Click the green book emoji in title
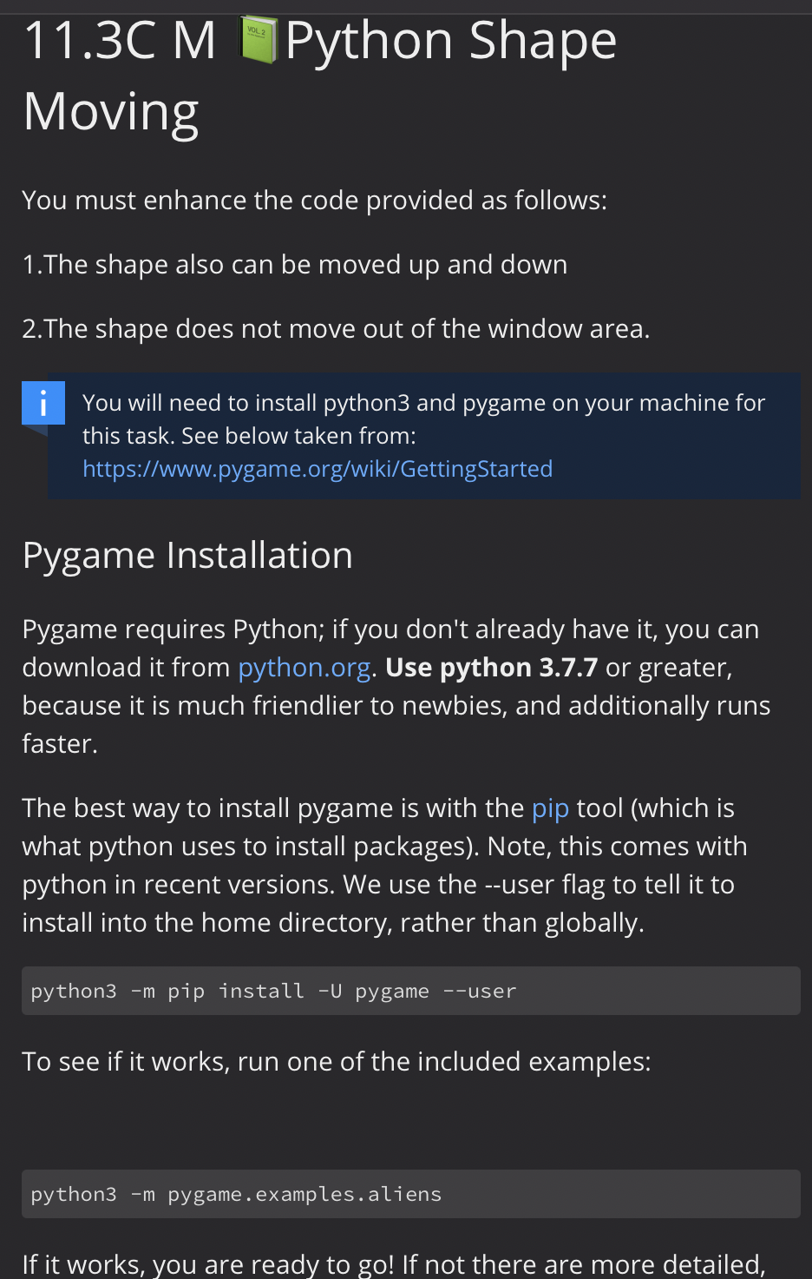The height and width of the screenshot is (1279, 812). tap(258, 41)
